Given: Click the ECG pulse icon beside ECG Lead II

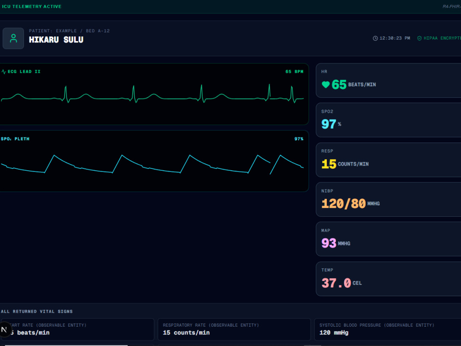Looking at the screenshot, I should coord(4,72).
